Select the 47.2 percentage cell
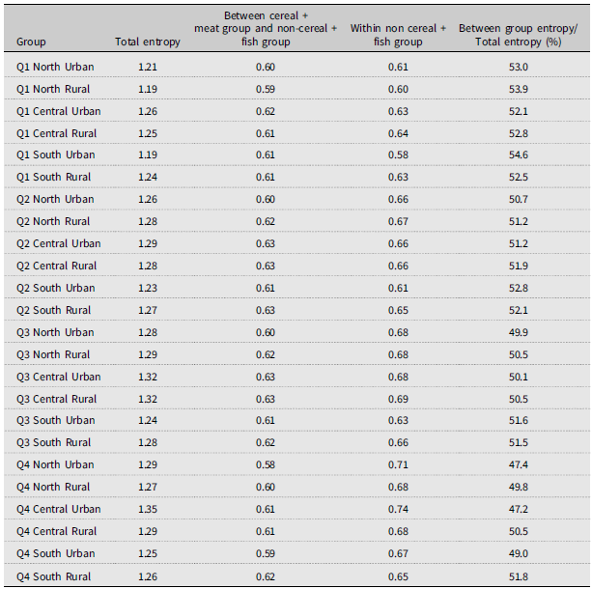The height and width of the screenshot is (589, 592). (518, 509)
